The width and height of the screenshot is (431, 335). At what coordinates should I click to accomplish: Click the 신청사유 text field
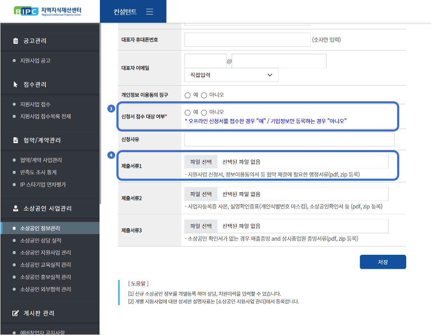click(x=289, y=139)
